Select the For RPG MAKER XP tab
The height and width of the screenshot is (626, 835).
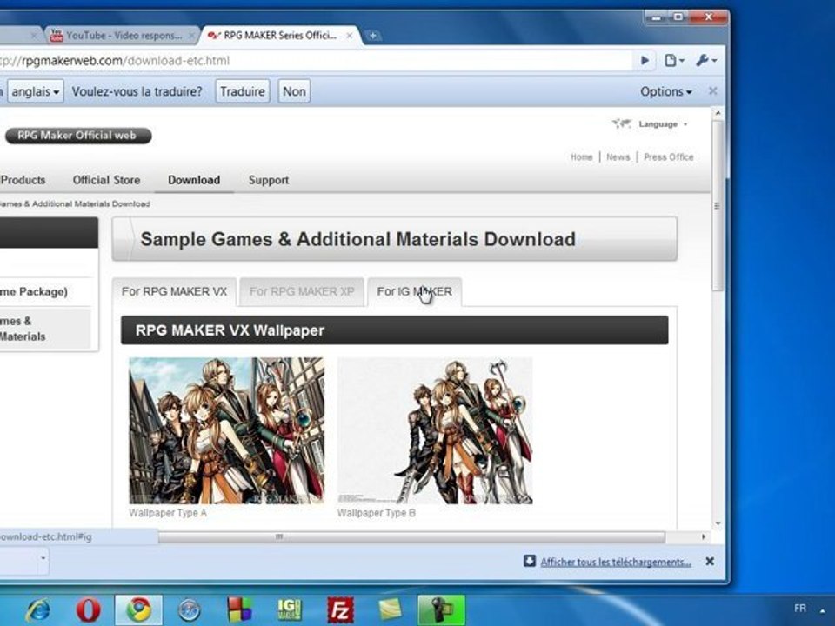[x=302, y=292]
